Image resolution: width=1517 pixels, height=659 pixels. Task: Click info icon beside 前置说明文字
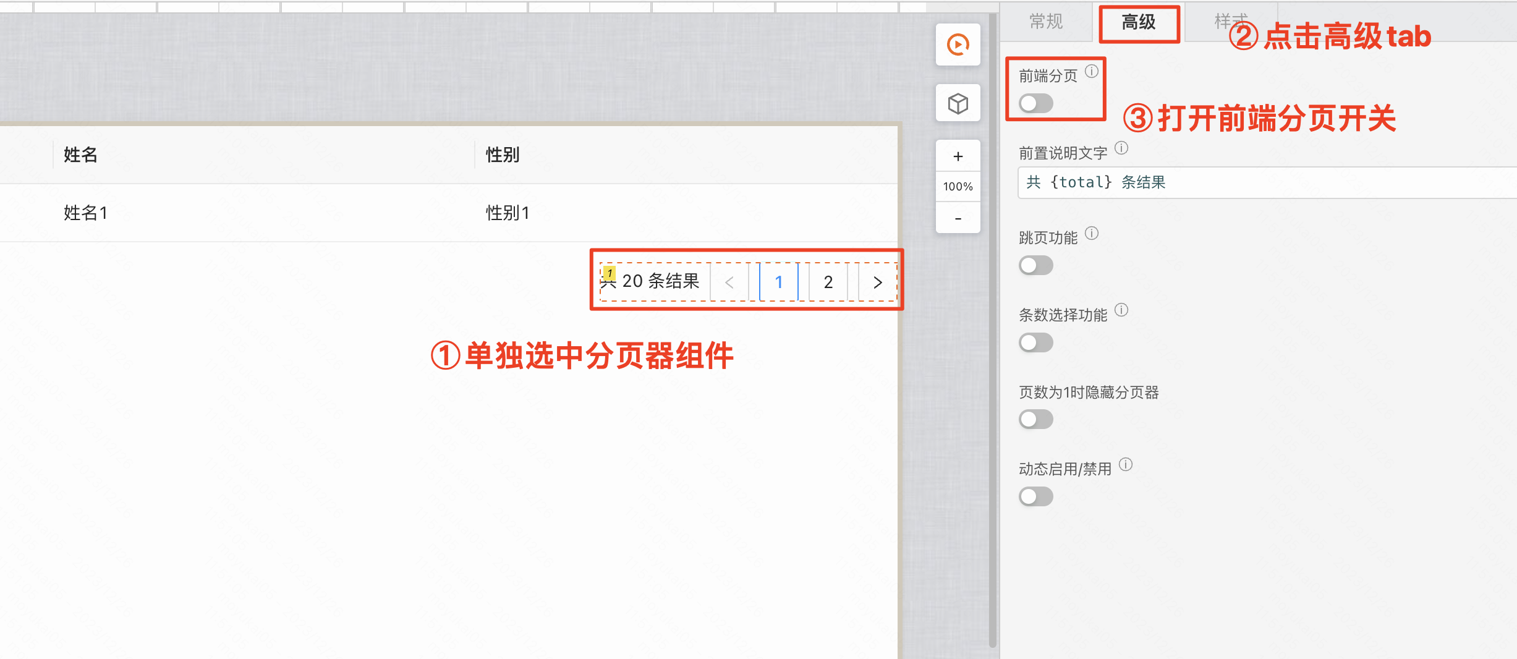pyautogui.click(x=1121, y=148)
